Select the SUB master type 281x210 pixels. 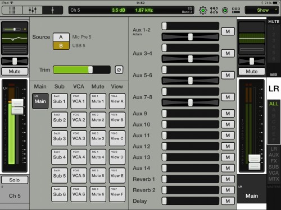click(274, 167)
